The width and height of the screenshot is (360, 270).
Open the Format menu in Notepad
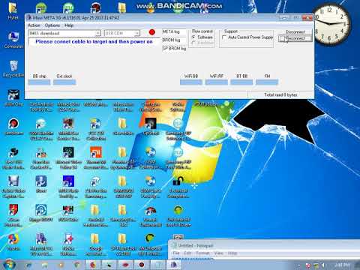tap(202, 253)
